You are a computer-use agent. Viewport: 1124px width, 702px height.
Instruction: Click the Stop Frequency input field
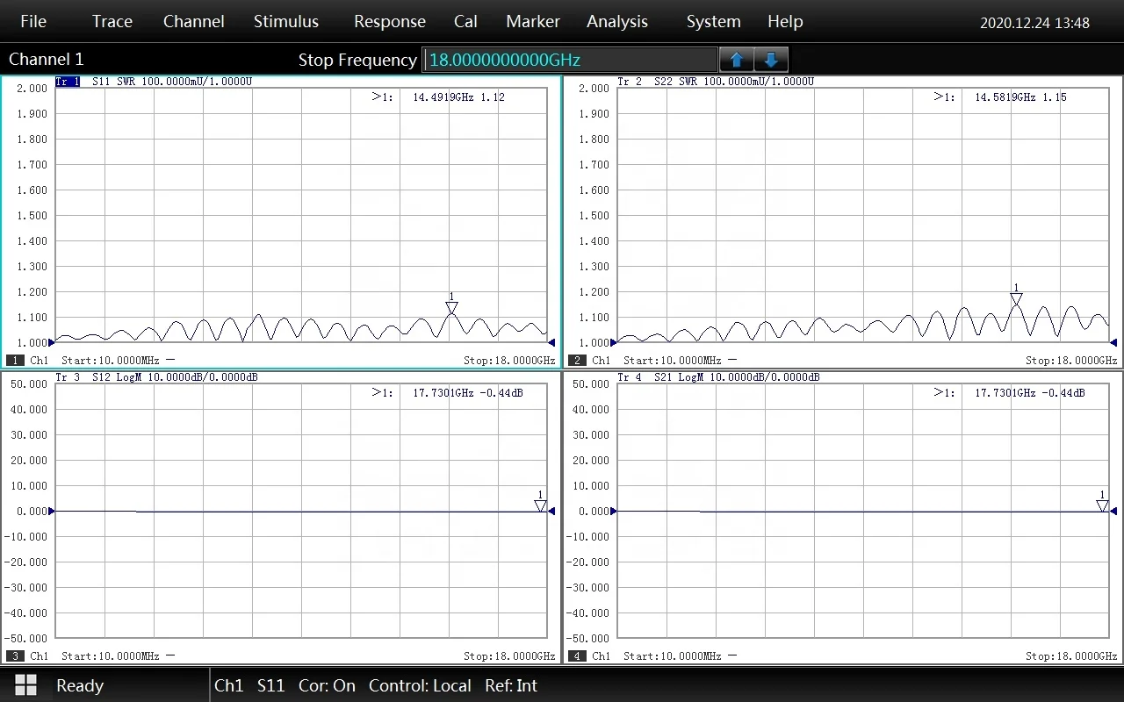coord(569,60)
